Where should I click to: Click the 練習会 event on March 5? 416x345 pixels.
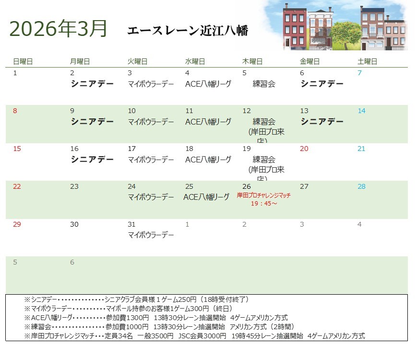(264, 84)
